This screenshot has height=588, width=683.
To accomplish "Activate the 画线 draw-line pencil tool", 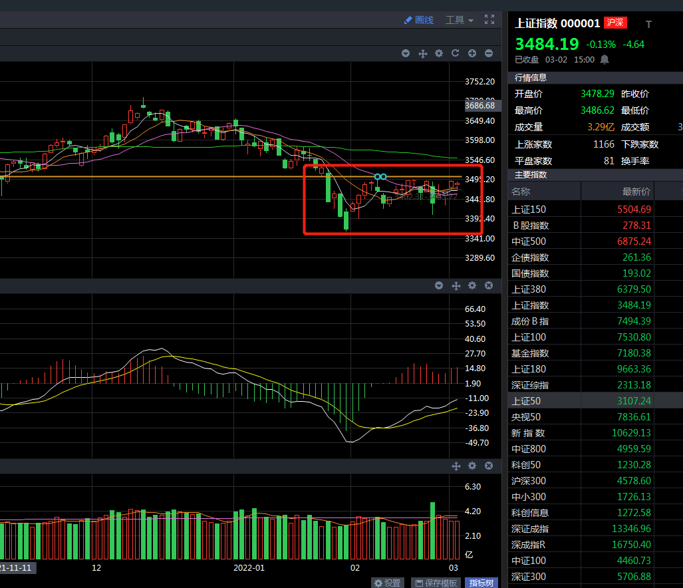I will click(418, 20).
